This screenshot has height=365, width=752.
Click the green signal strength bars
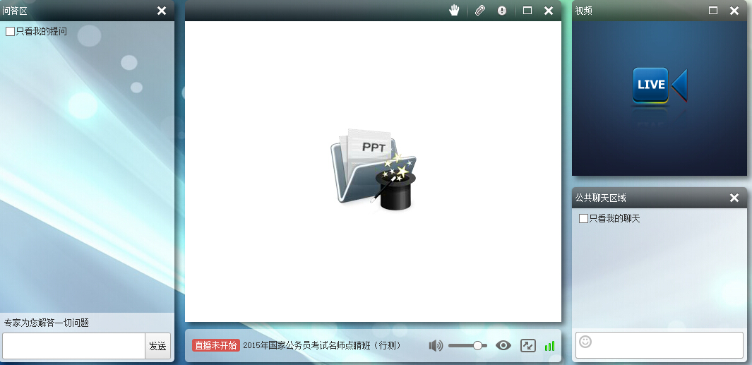(x=549, y=346)
